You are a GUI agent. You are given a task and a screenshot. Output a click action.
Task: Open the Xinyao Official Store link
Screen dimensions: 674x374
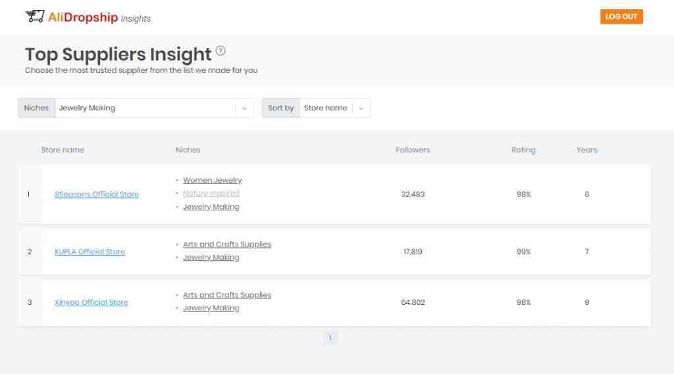click(91, 302)
